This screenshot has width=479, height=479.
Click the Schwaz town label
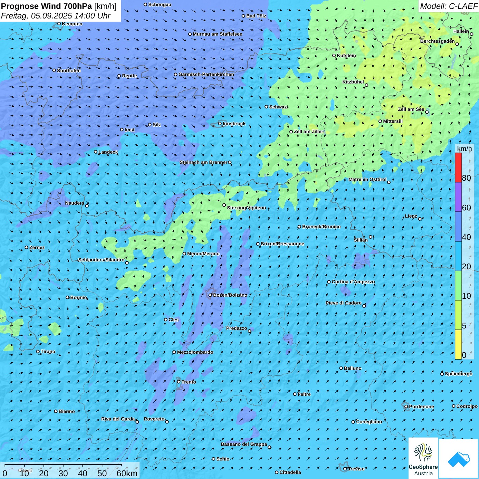click(278, 107)
